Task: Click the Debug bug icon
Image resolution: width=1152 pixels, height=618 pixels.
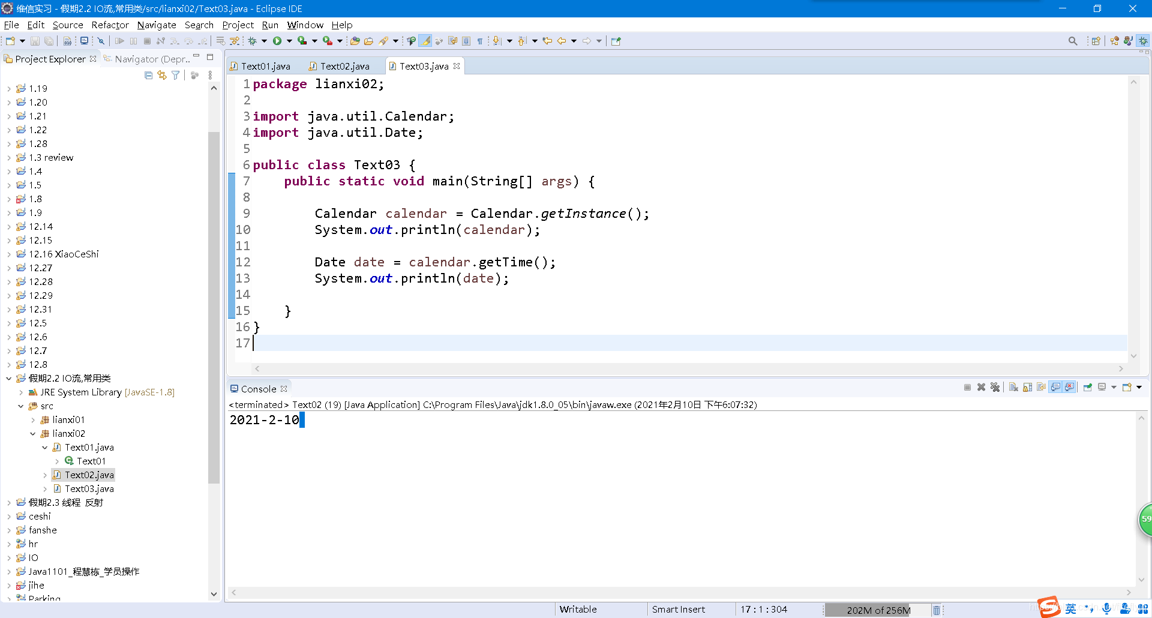Action: 253,41
